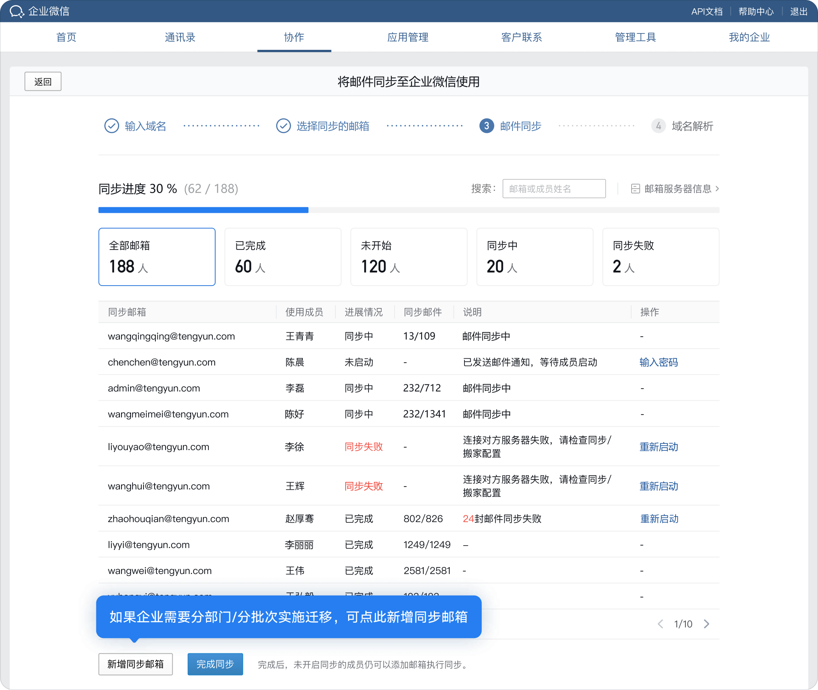
Task: Click the 邮箱或成员姓名 search field
Action: 554,189
